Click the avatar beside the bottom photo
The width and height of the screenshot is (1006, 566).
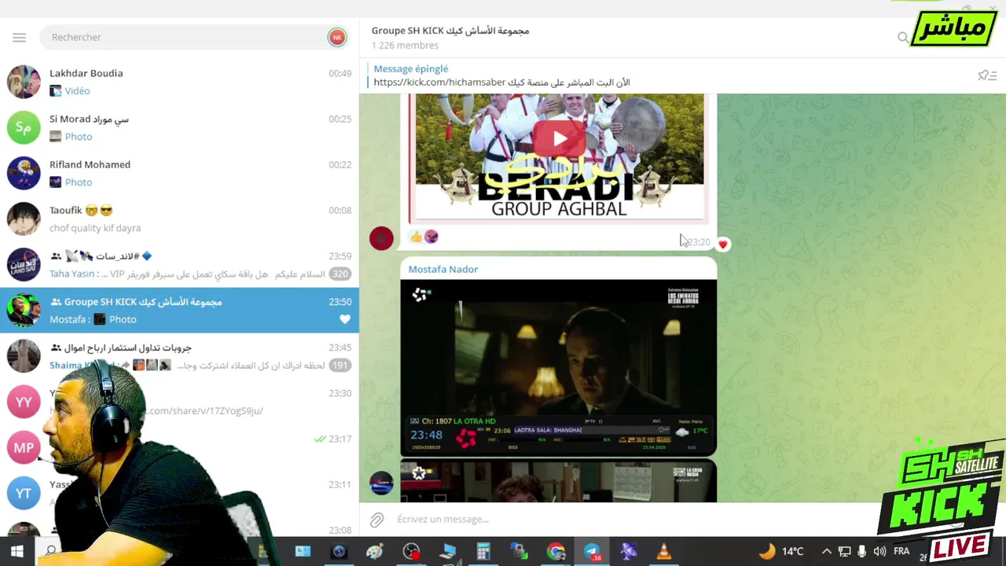coord(381,483)
